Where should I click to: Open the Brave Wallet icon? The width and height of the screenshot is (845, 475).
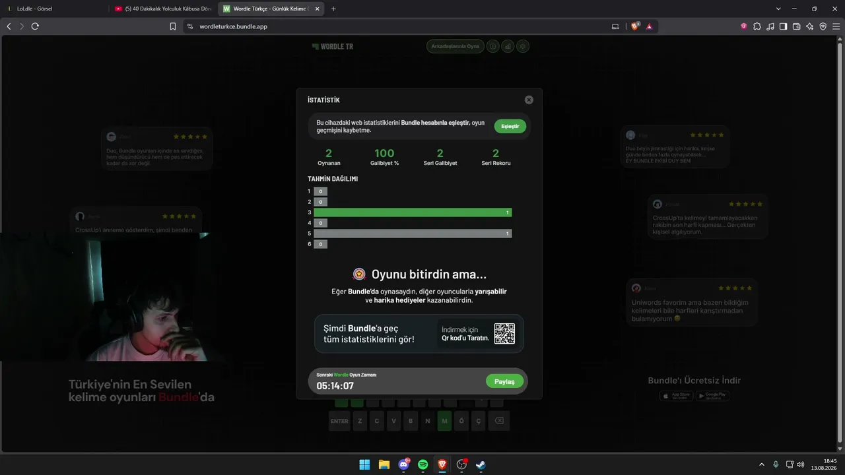(797, 26)
